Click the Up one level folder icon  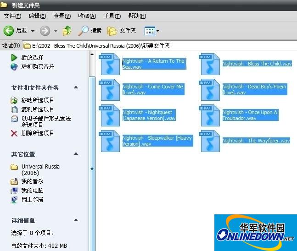67,31
